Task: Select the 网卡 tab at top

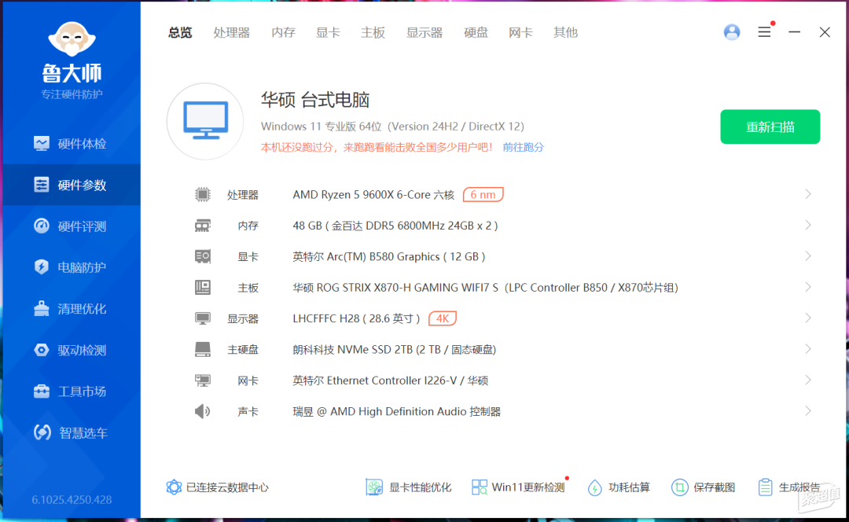Action: [x=521, y=32]
